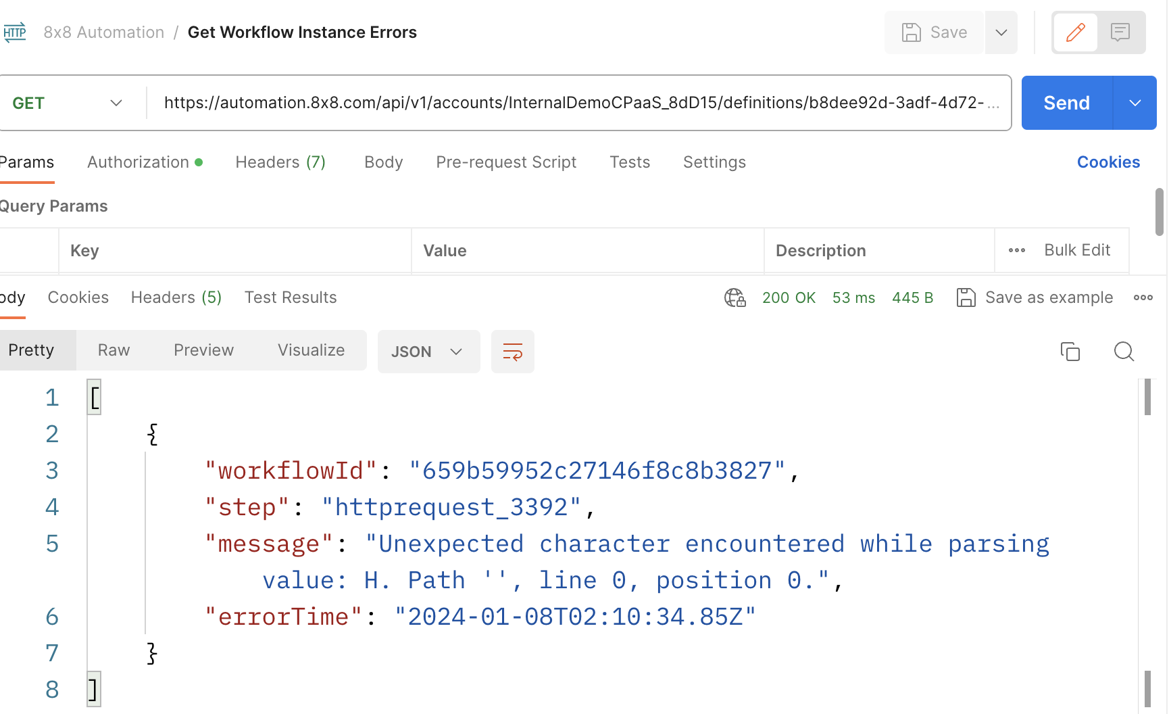Select the Raw response view

tap(114, 350)
